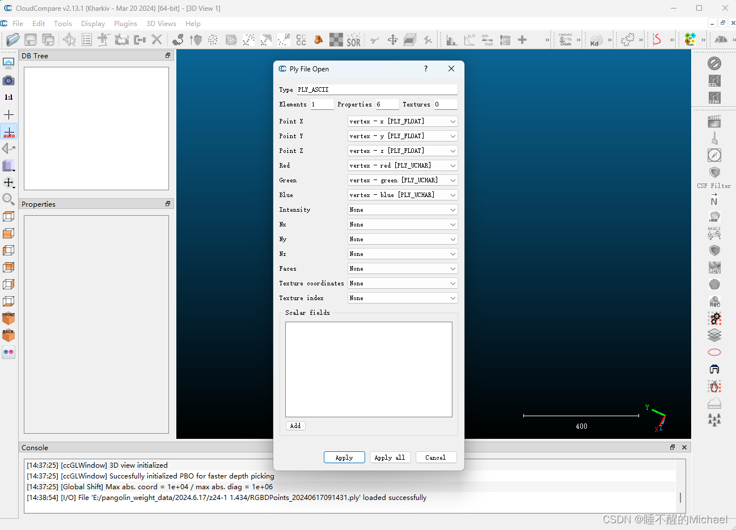This screenshot has width=736, height=530.
Task: Click the Apply button
Action: pyautogui.click(x=344, y=458)
